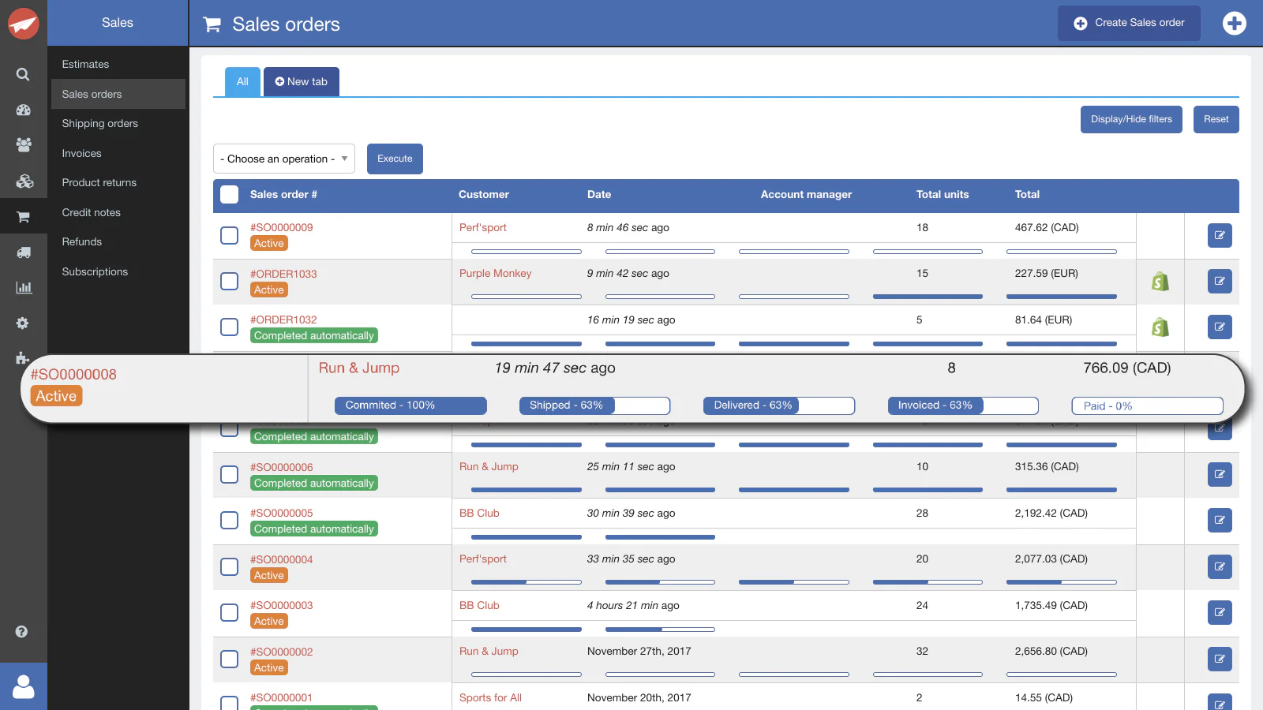Click the Create Sales order button
This screenshot has height=710, width=1263.
point(1129,23)
